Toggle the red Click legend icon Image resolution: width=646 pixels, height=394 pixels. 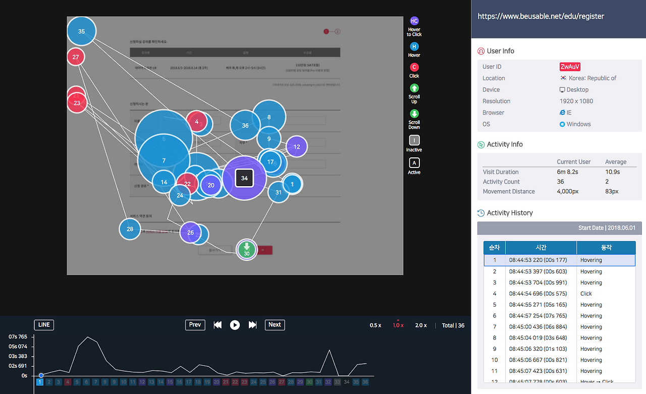(x=414, y=67)
